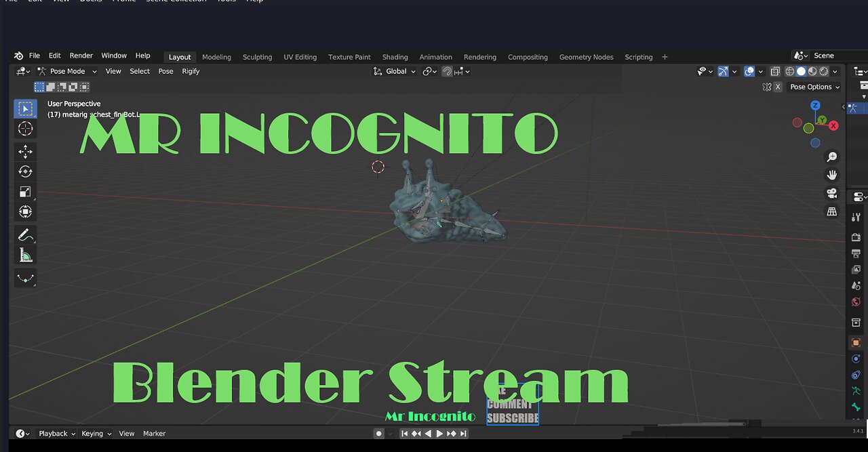The image size is (868, 452).
Task: Toggle Show Gizmo button
Action: click(723, 71)
